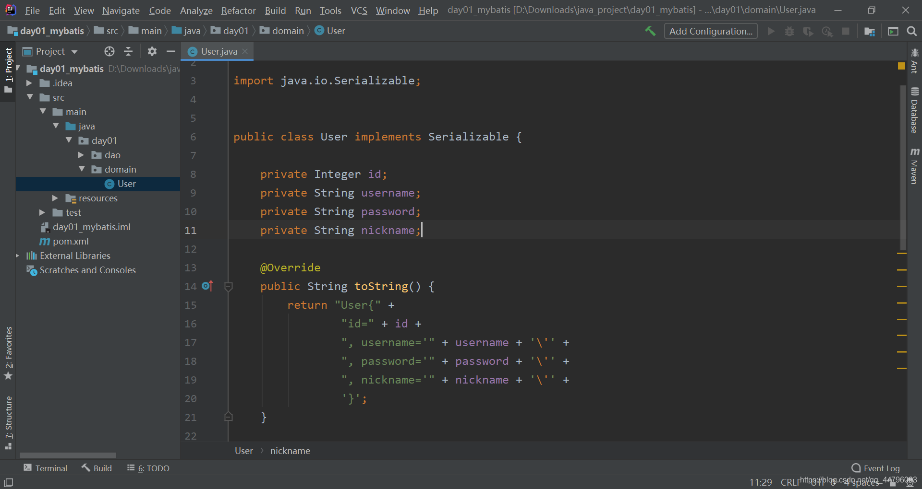Click the override gutter marker on line 14
This screenshot has width=922, height=489.
207,286
